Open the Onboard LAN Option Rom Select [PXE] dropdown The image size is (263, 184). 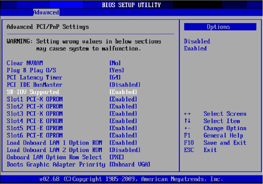tap(116, 157)
